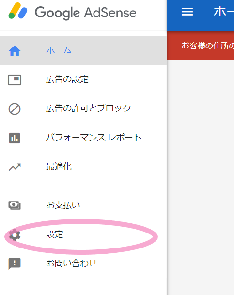Click the payments money icon

coord(15,205)
